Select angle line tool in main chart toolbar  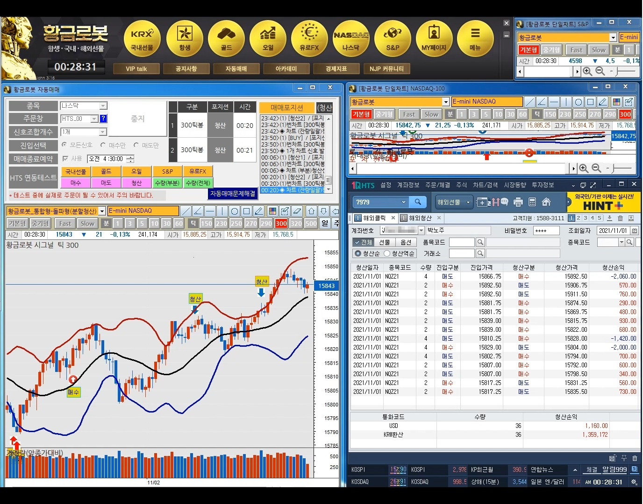pyautogui.click(x=198, y=211)
